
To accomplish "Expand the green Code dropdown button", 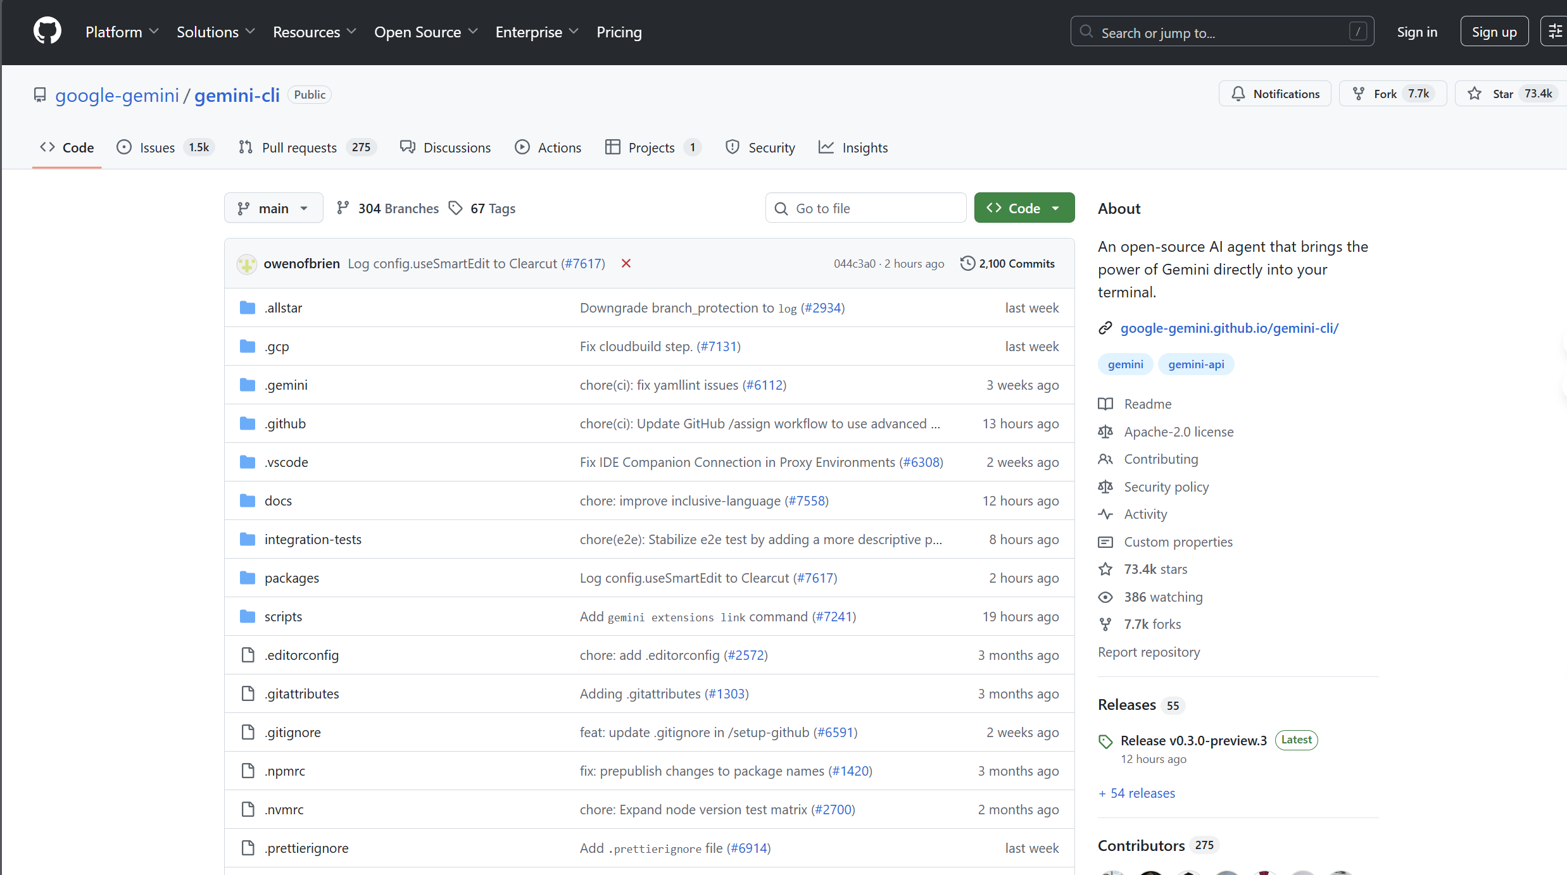I will coord(1024,208).
